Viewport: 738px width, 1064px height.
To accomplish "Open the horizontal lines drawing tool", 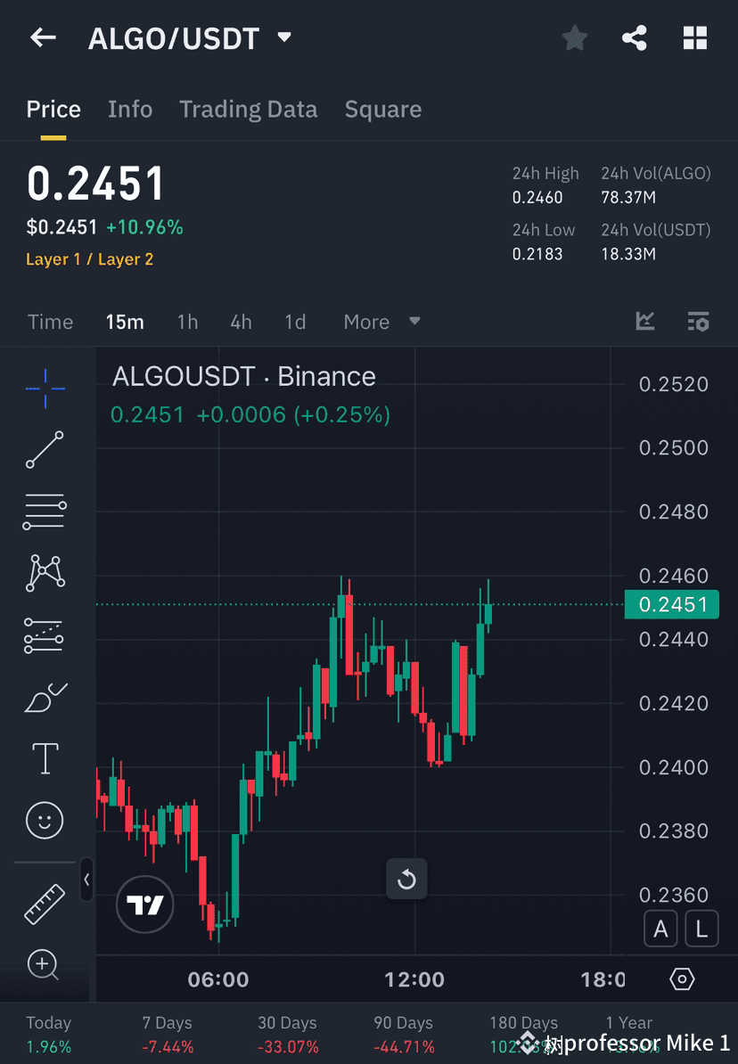I will point(45,512).
